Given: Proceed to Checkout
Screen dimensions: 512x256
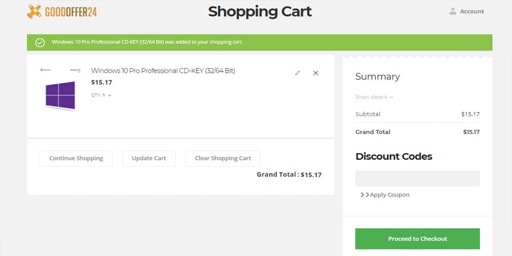Looking at the screenshot, I should point(417,239).
